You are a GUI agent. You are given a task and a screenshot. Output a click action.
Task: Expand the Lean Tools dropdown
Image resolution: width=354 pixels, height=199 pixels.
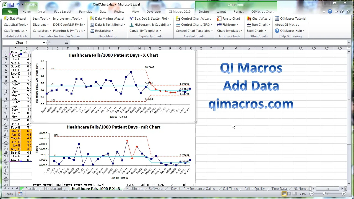tap(41, 19)
